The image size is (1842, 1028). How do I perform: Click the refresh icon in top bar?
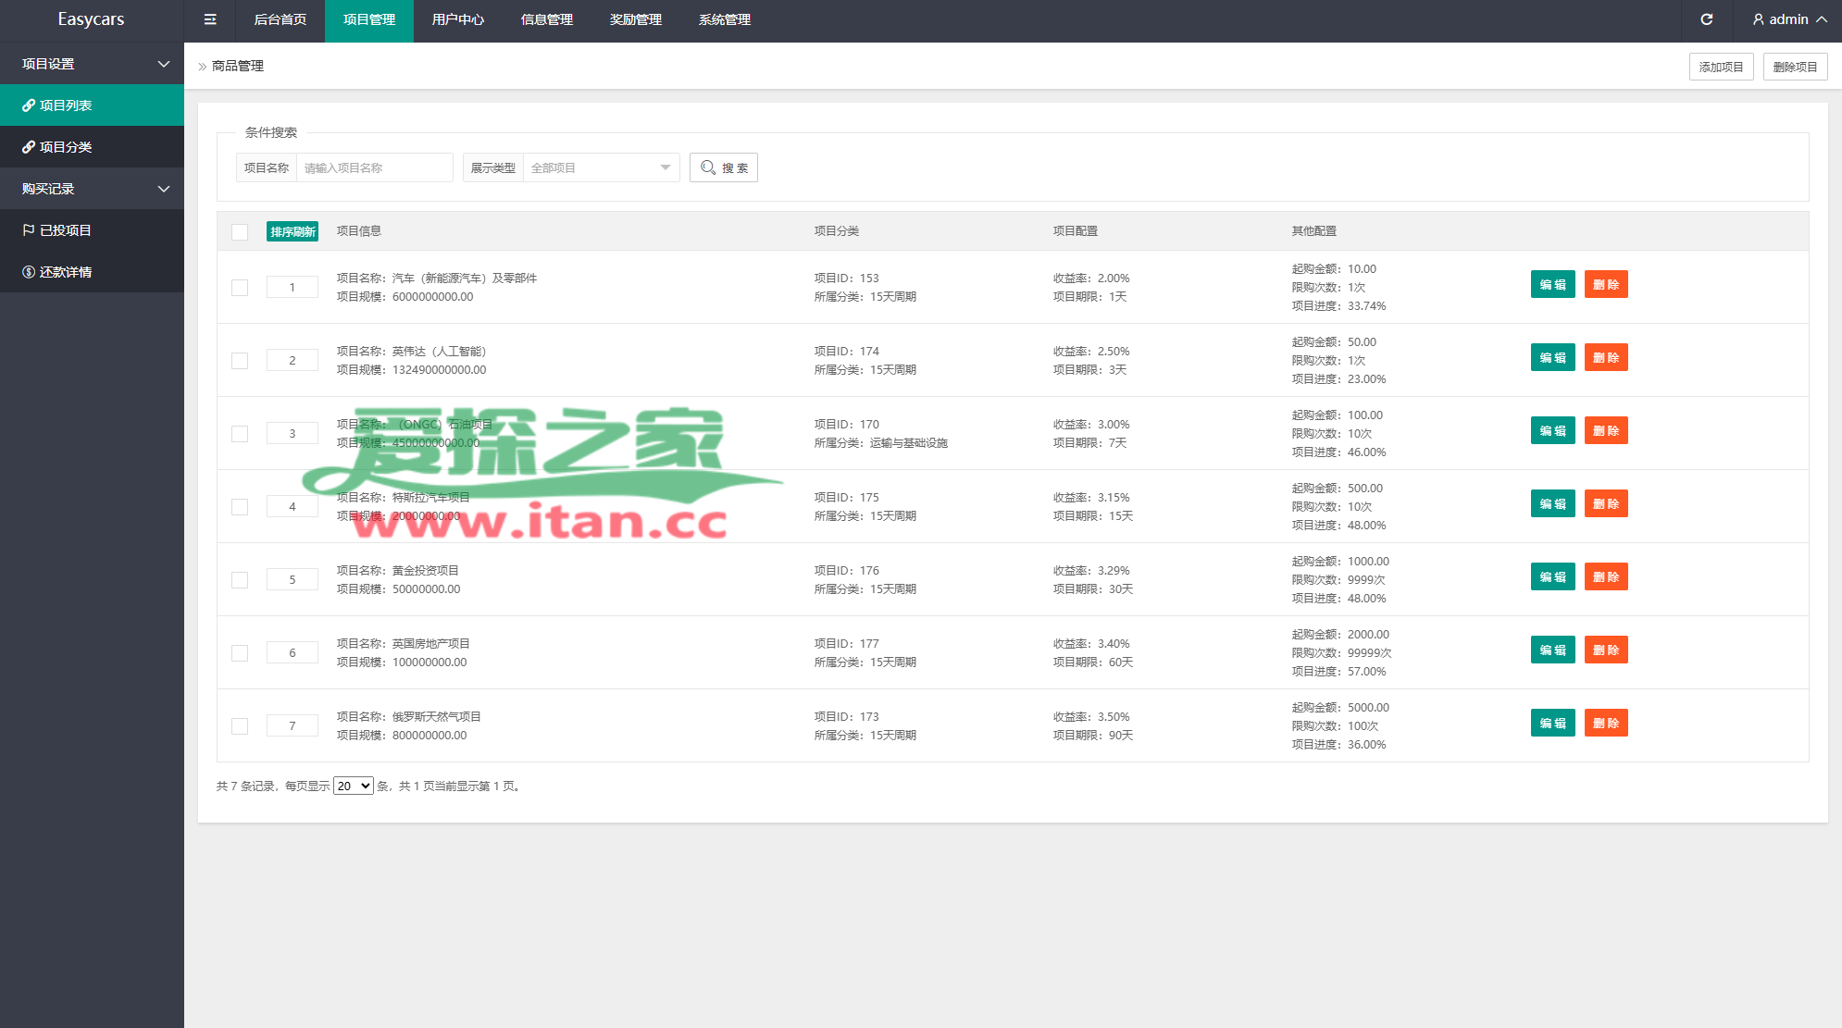coord(1707,19)
